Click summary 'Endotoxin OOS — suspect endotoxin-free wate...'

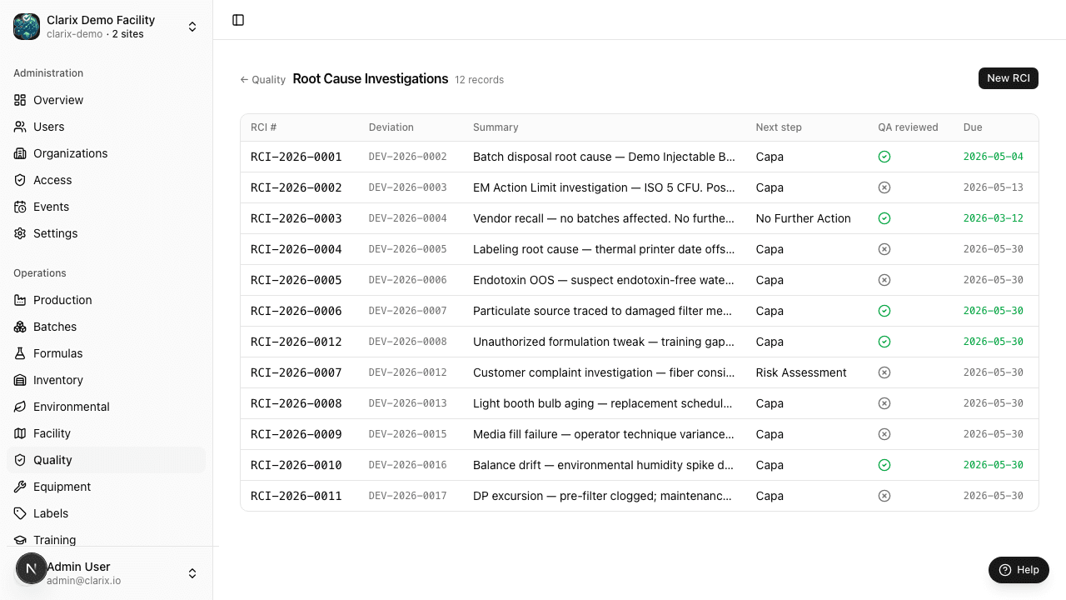tap(604, 280)
